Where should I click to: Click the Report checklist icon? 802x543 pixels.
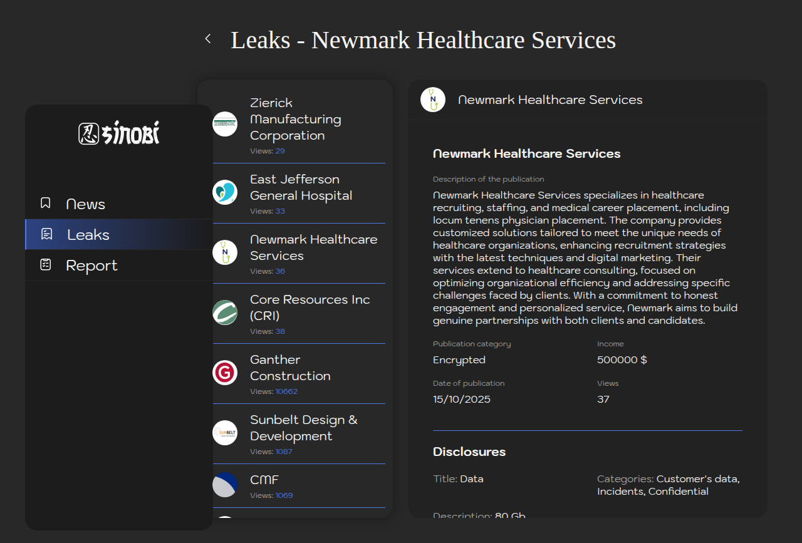coord(46,264)
